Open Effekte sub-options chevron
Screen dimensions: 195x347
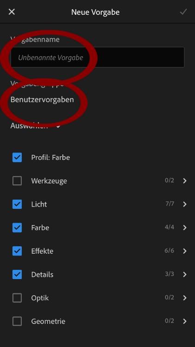(x=185, y=251)
